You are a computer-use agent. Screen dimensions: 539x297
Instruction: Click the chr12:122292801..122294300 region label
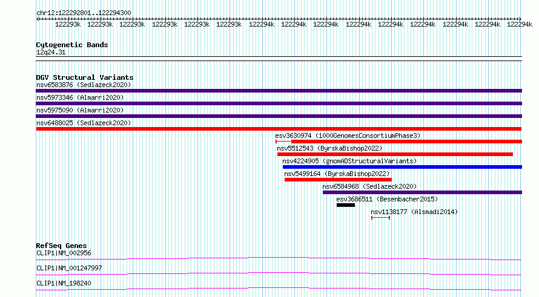coord(84,13)
